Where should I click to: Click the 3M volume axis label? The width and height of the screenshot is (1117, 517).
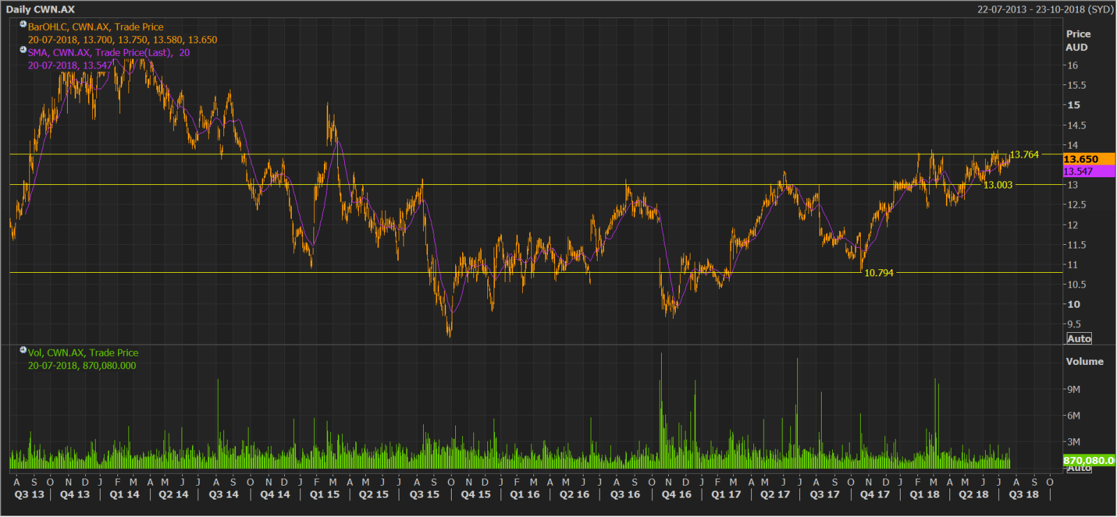[1074, 442]
